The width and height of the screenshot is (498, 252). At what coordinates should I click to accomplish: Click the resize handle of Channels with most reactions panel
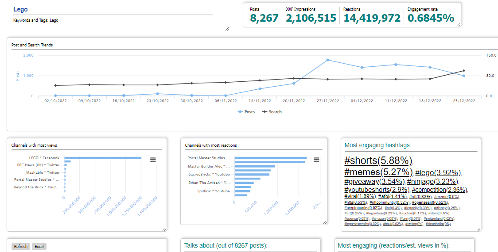[x=325, y=222]
